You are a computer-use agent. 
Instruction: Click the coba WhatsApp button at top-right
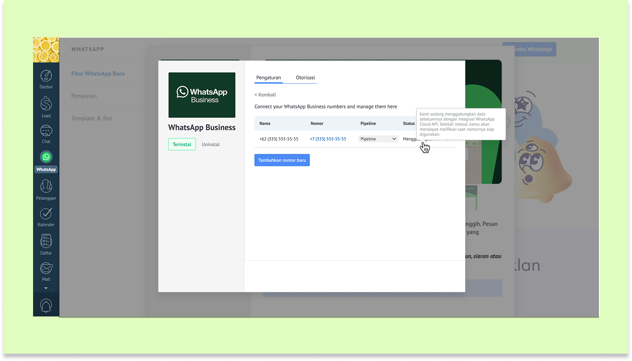click(529, 49)
